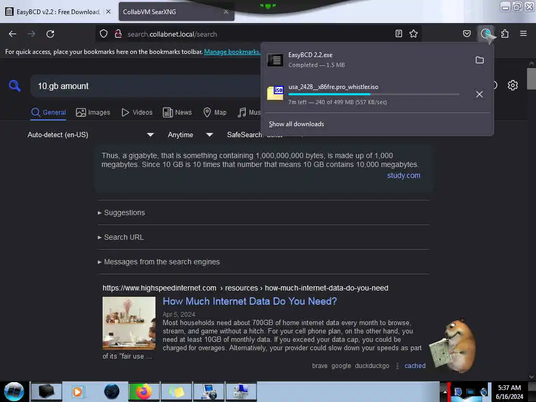Click the result thumbnail image
This screenshot has height=402, width=536.
click(129, 323)
